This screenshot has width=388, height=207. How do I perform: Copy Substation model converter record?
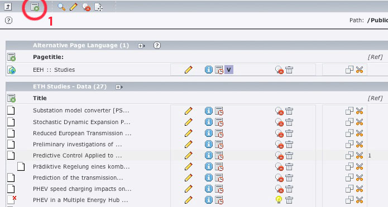tap(349, 111)
